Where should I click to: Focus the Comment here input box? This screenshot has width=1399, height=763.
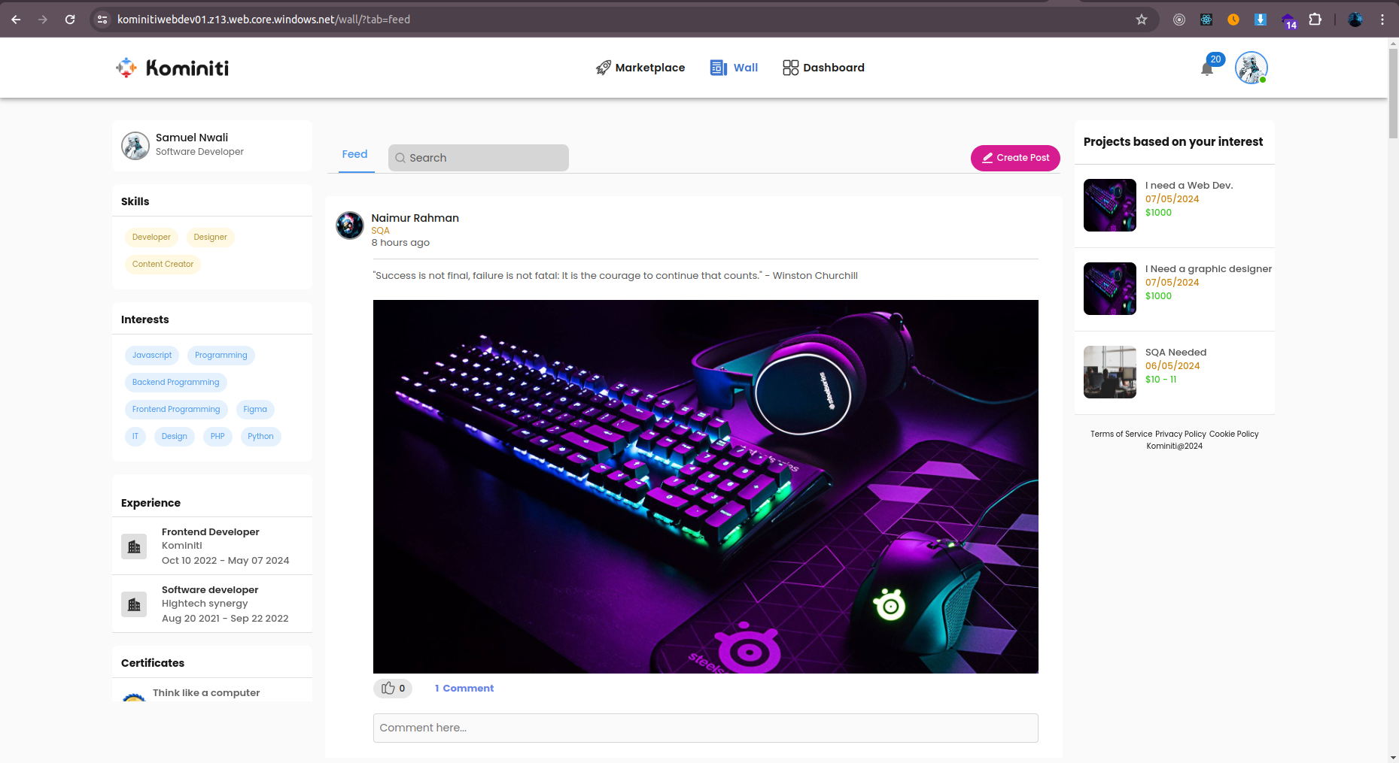[706, 728]
